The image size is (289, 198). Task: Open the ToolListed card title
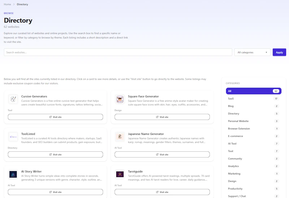tap(28, 134)
